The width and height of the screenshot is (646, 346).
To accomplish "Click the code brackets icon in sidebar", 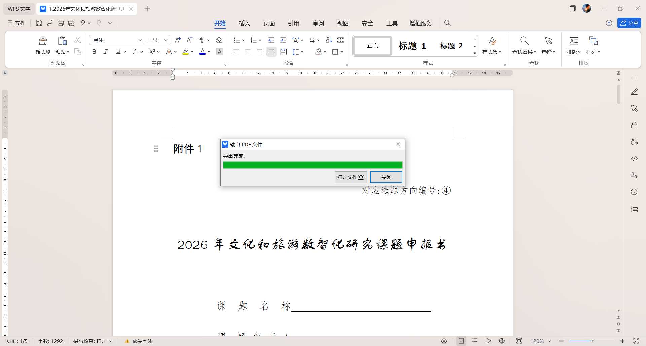I will (x=634, y=159).
